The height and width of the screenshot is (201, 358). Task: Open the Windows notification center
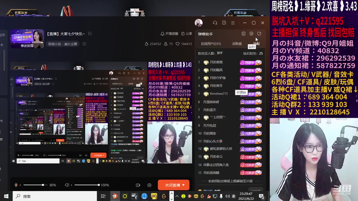tap(262, 197)
